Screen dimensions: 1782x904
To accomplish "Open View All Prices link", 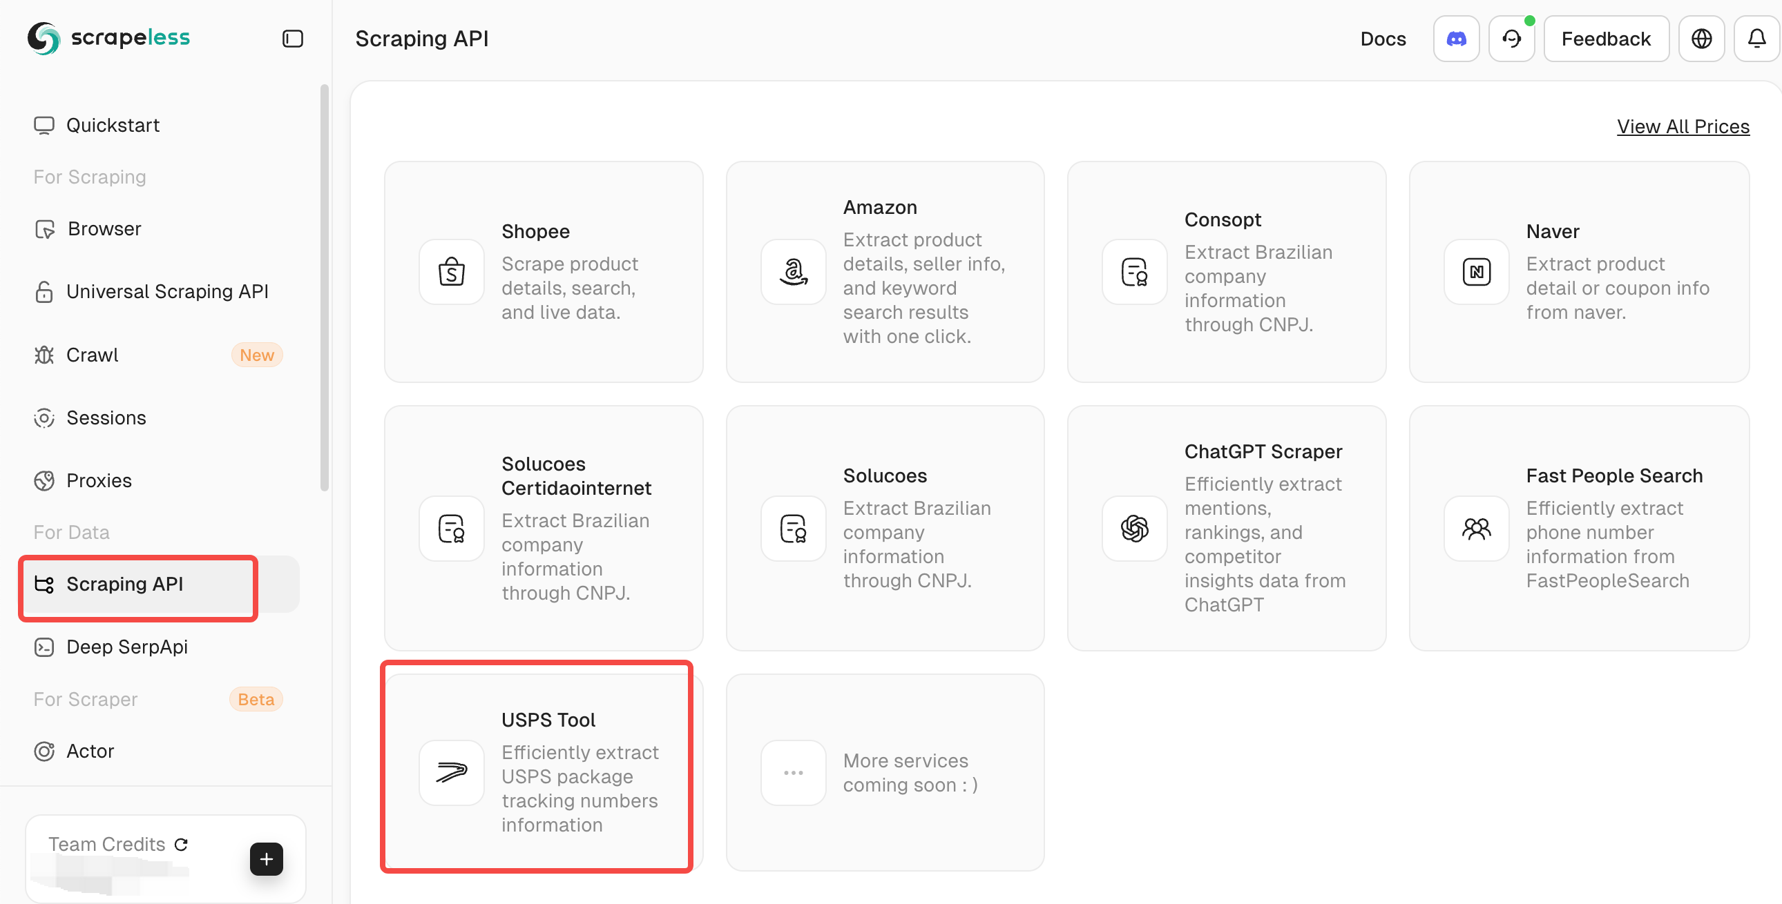I will (x=1683, y=126).
